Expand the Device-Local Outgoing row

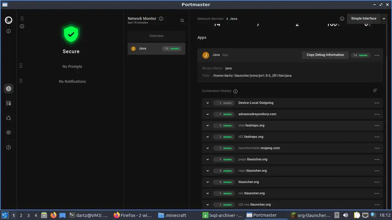pos(207,103)
